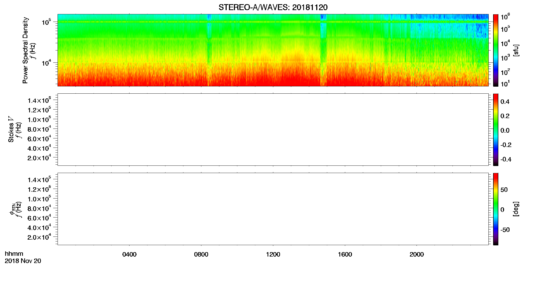Screen dimensions: 546x281
Task: Click the Power Spectral Density colorbar
Action: [496, 50]
